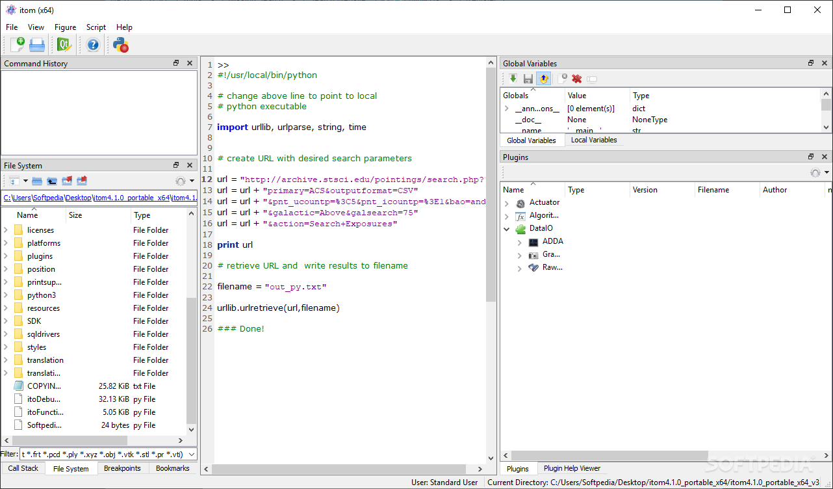This screenshot has height=489, width=833.
Task: Open help via the blue question mark icon
Action: (93, 44)
